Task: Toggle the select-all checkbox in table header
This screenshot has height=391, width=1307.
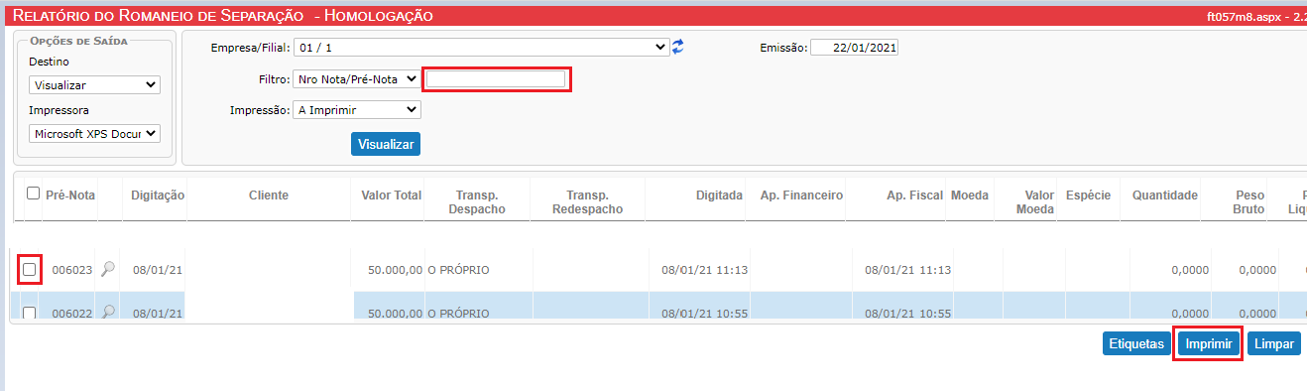Action: [33, 195]
